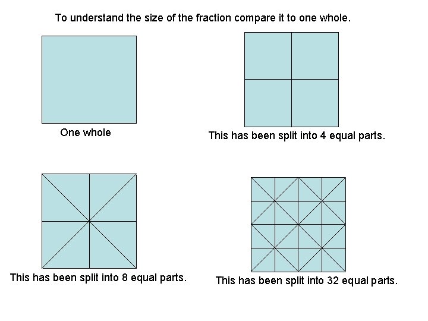The width and height of the screenshot is (428, 321).
Task: Click top-left quadrant of the 8-part square
Action: tap(65, 197)
